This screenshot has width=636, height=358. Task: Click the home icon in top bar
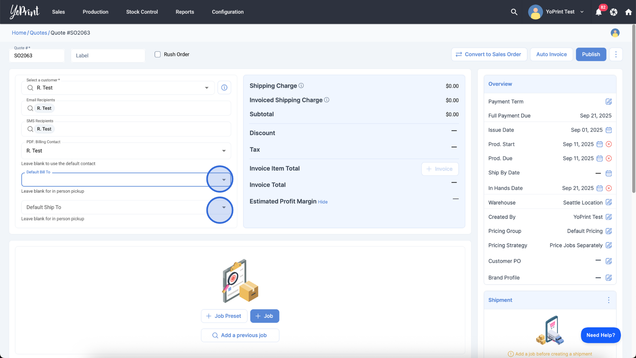pyautogui.click(x=628, y=12)
